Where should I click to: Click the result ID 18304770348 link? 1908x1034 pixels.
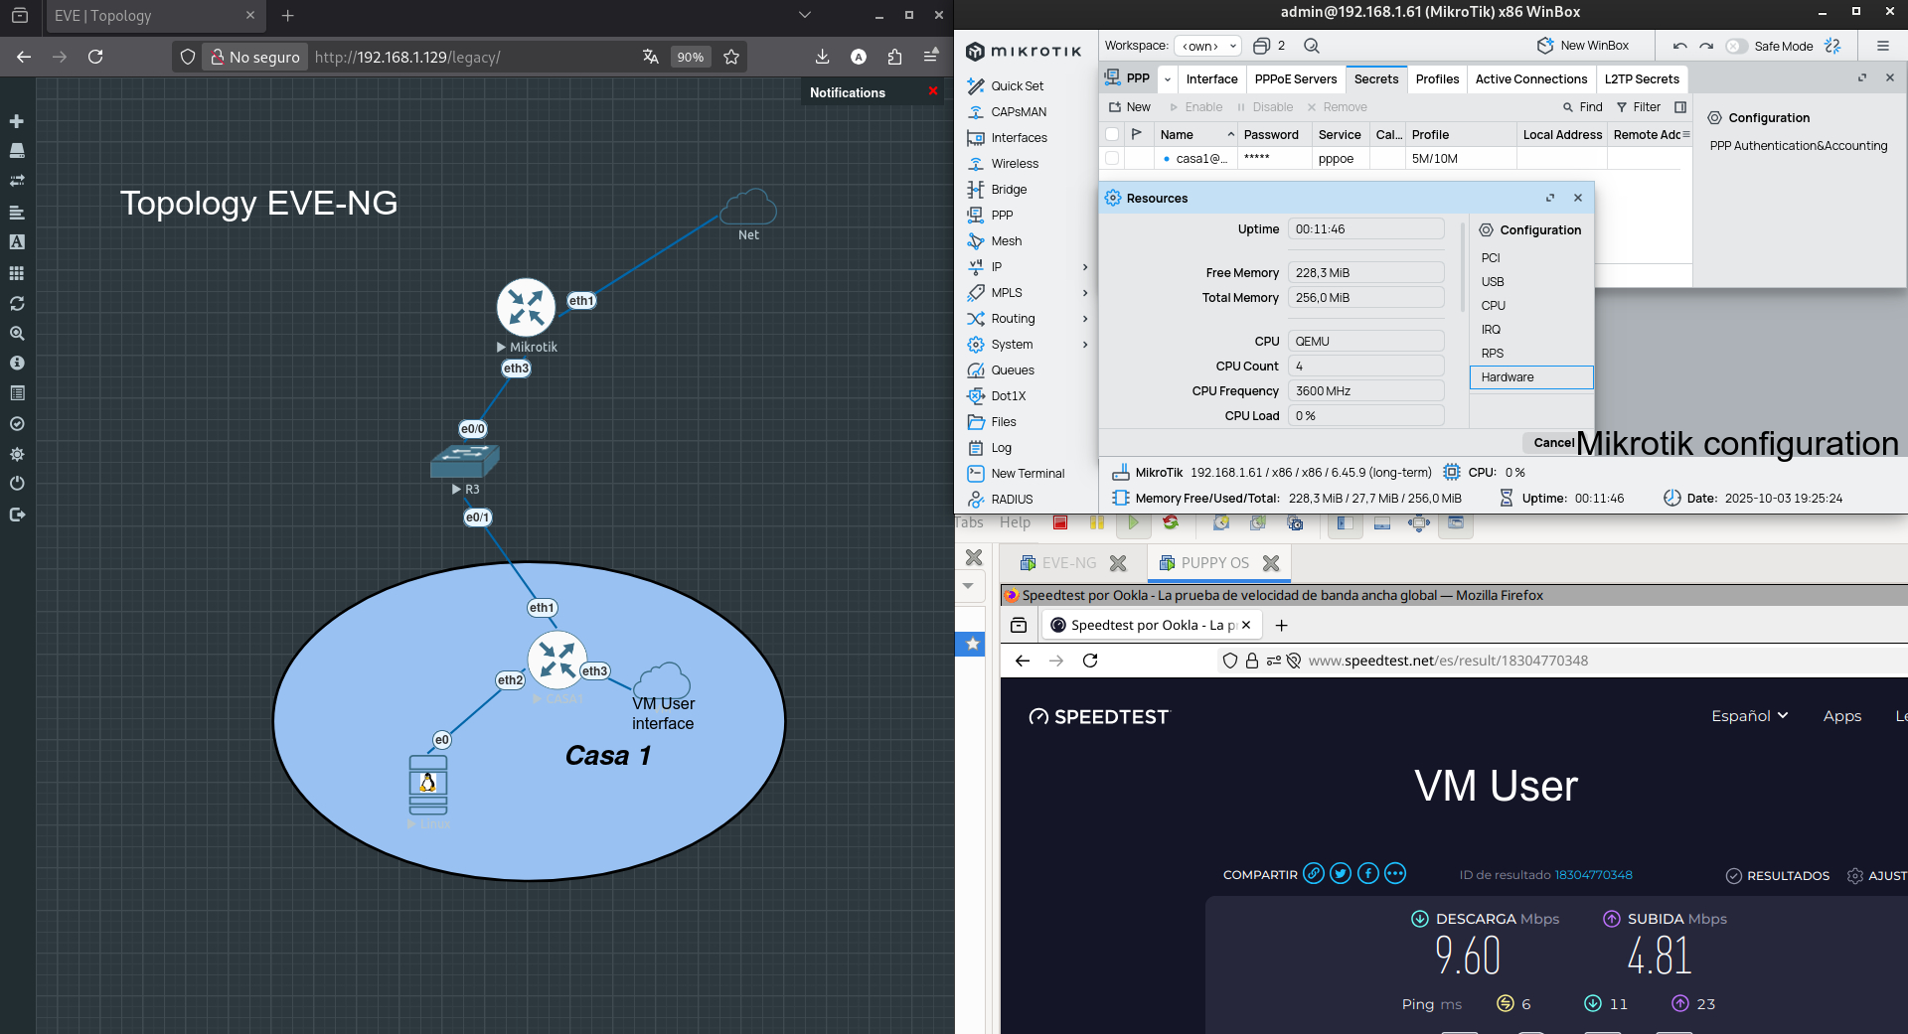1593,875
